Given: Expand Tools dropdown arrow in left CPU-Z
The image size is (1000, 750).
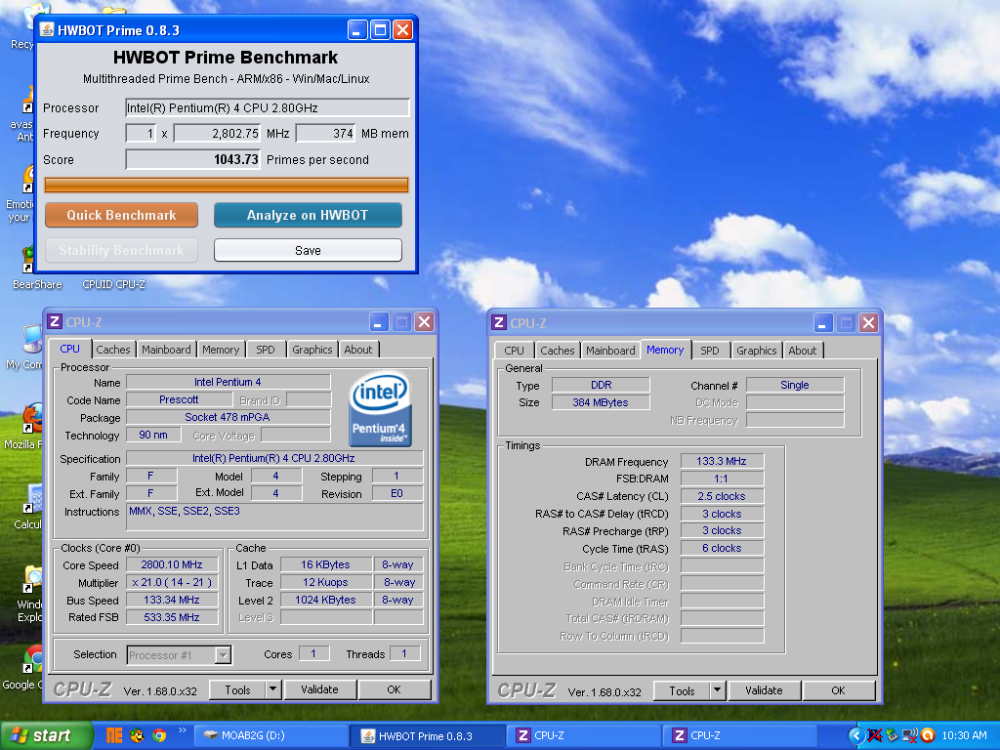Looking at the screenshot, I should pyautogui.click(x=273, y=689).
